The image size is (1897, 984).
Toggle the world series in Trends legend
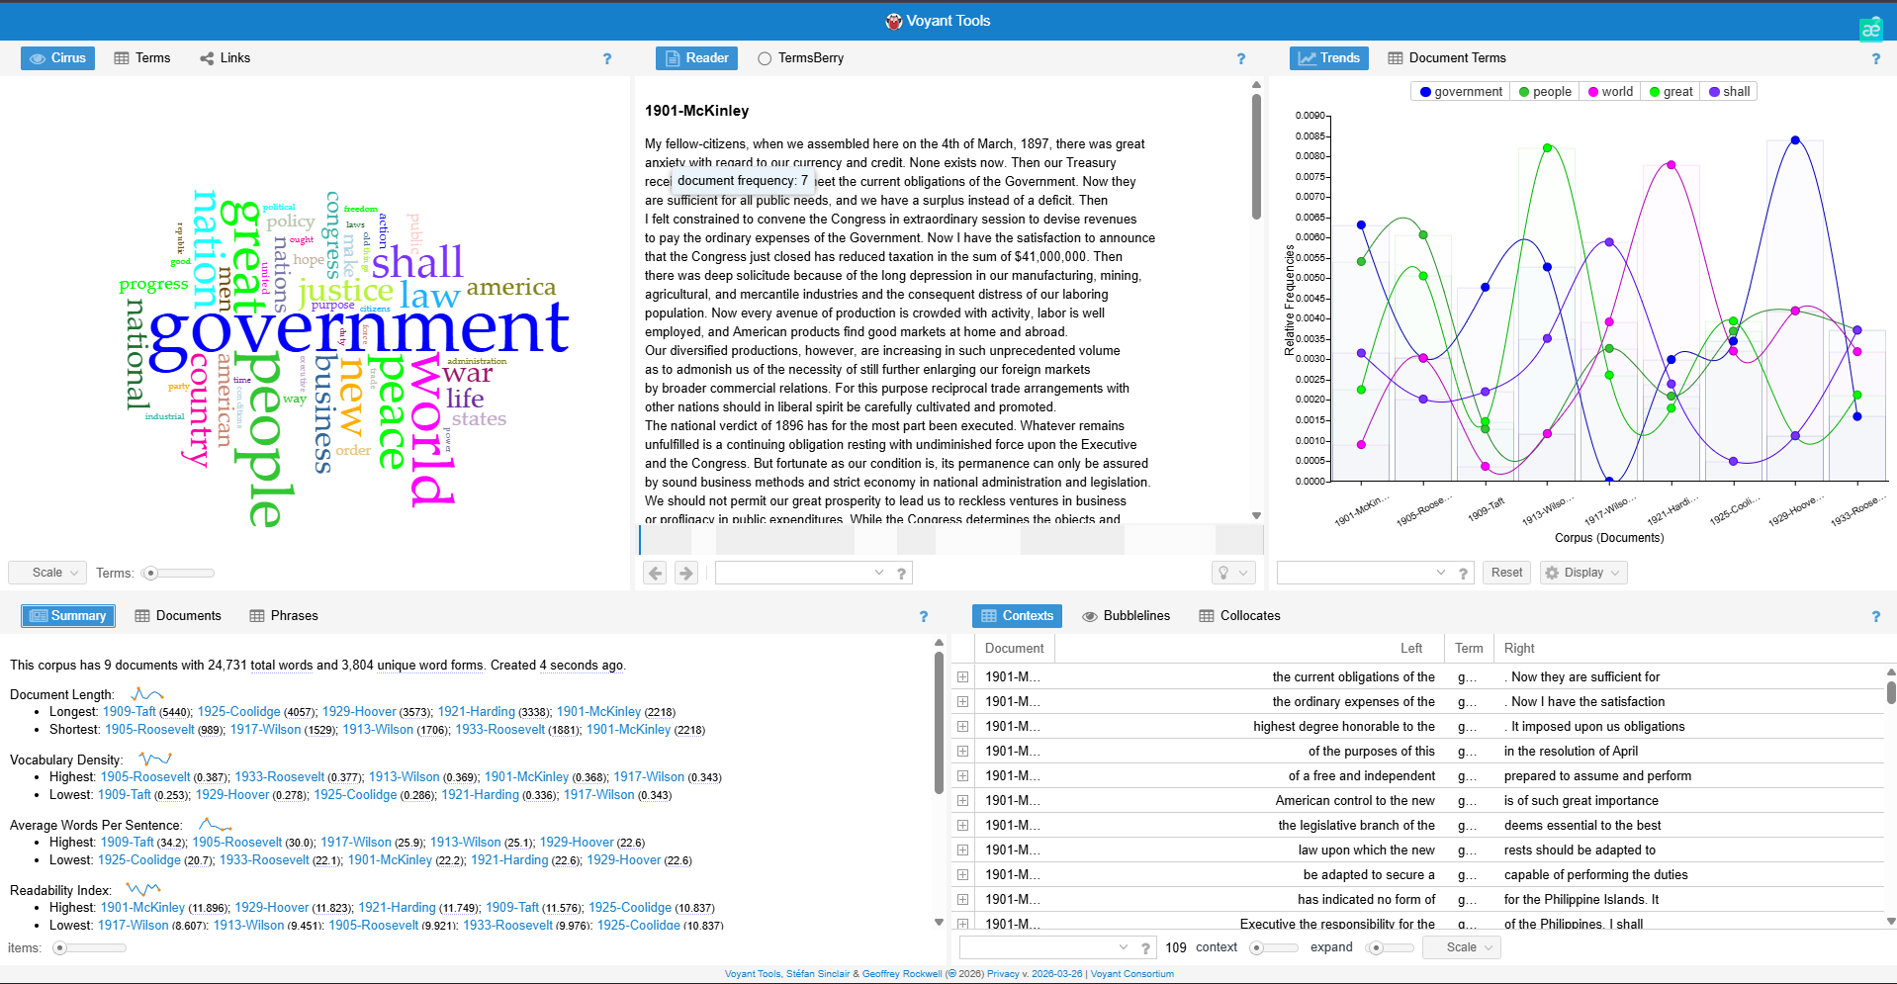tap(1609, 92)
